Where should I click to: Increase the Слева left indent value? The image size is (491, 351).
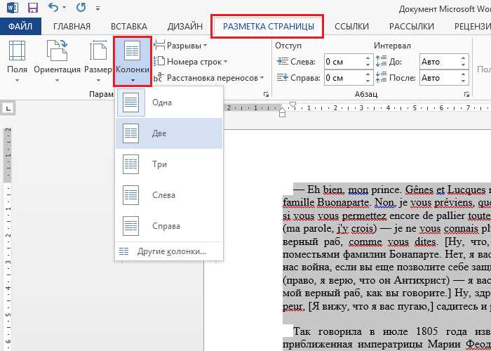point(368,58)
